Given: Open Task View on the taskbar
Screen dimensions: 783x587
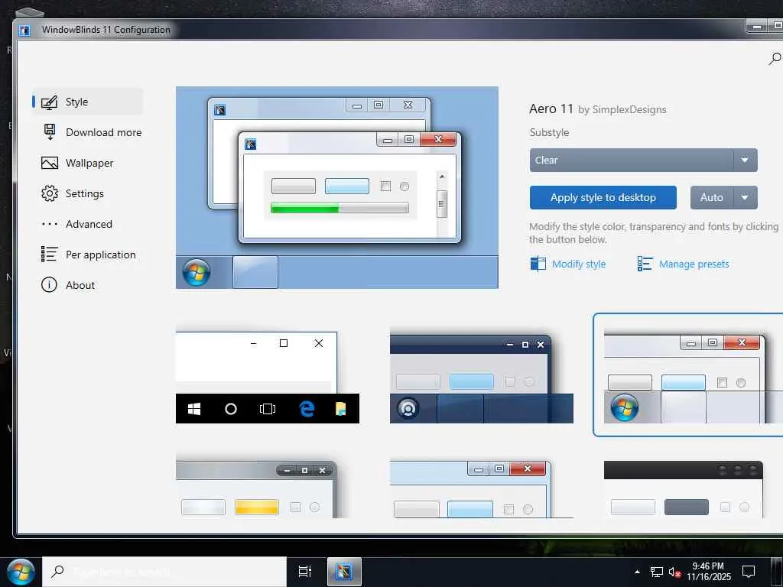Looking at the screenshot, I should [304, 572].
